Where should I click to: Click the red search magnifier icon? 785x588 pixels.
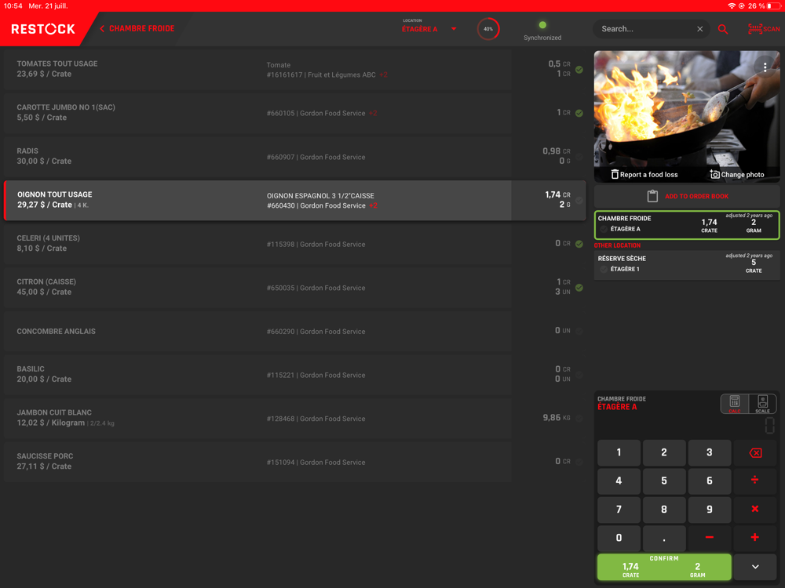(723, 29)
